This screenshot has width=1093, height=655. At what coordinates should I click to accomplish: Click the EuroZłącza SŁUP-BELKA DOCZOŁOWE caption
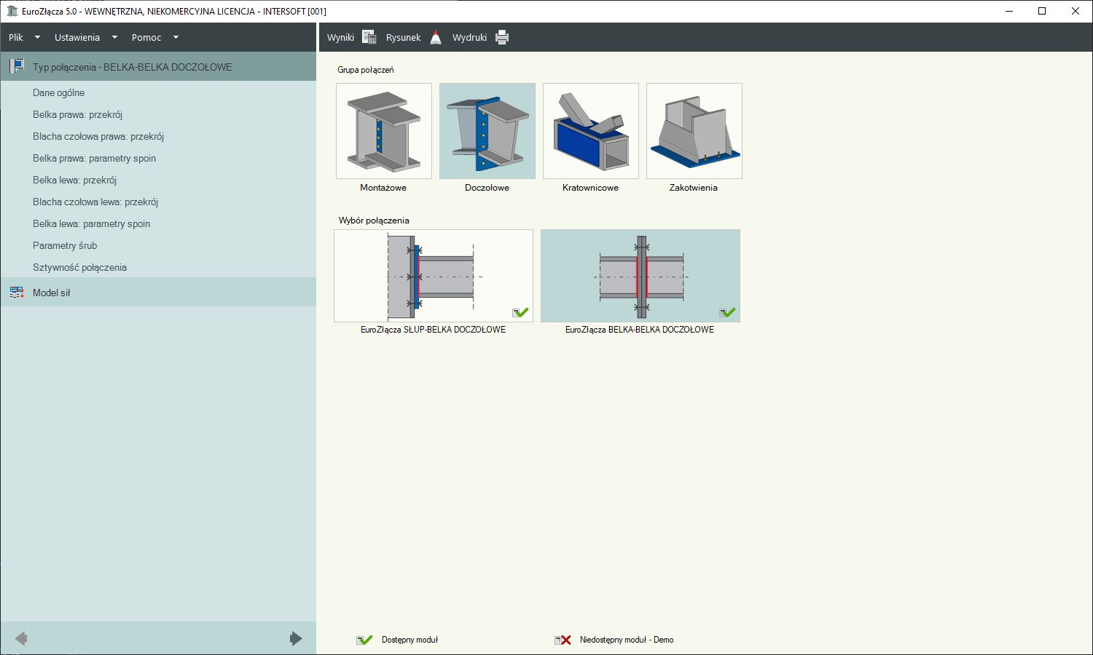(x=433, y=330)
